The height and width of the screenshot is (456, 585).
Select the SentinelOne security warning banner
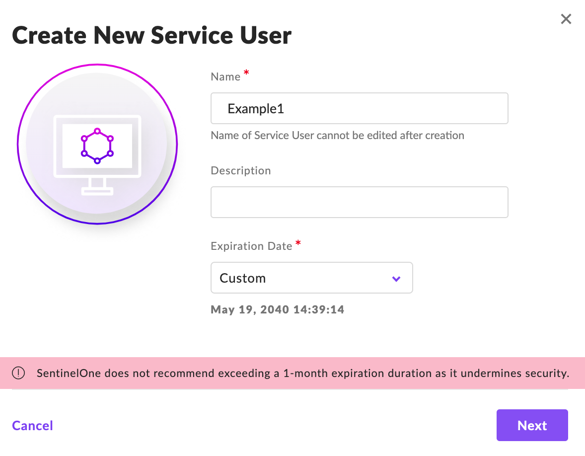click(292, 373)
